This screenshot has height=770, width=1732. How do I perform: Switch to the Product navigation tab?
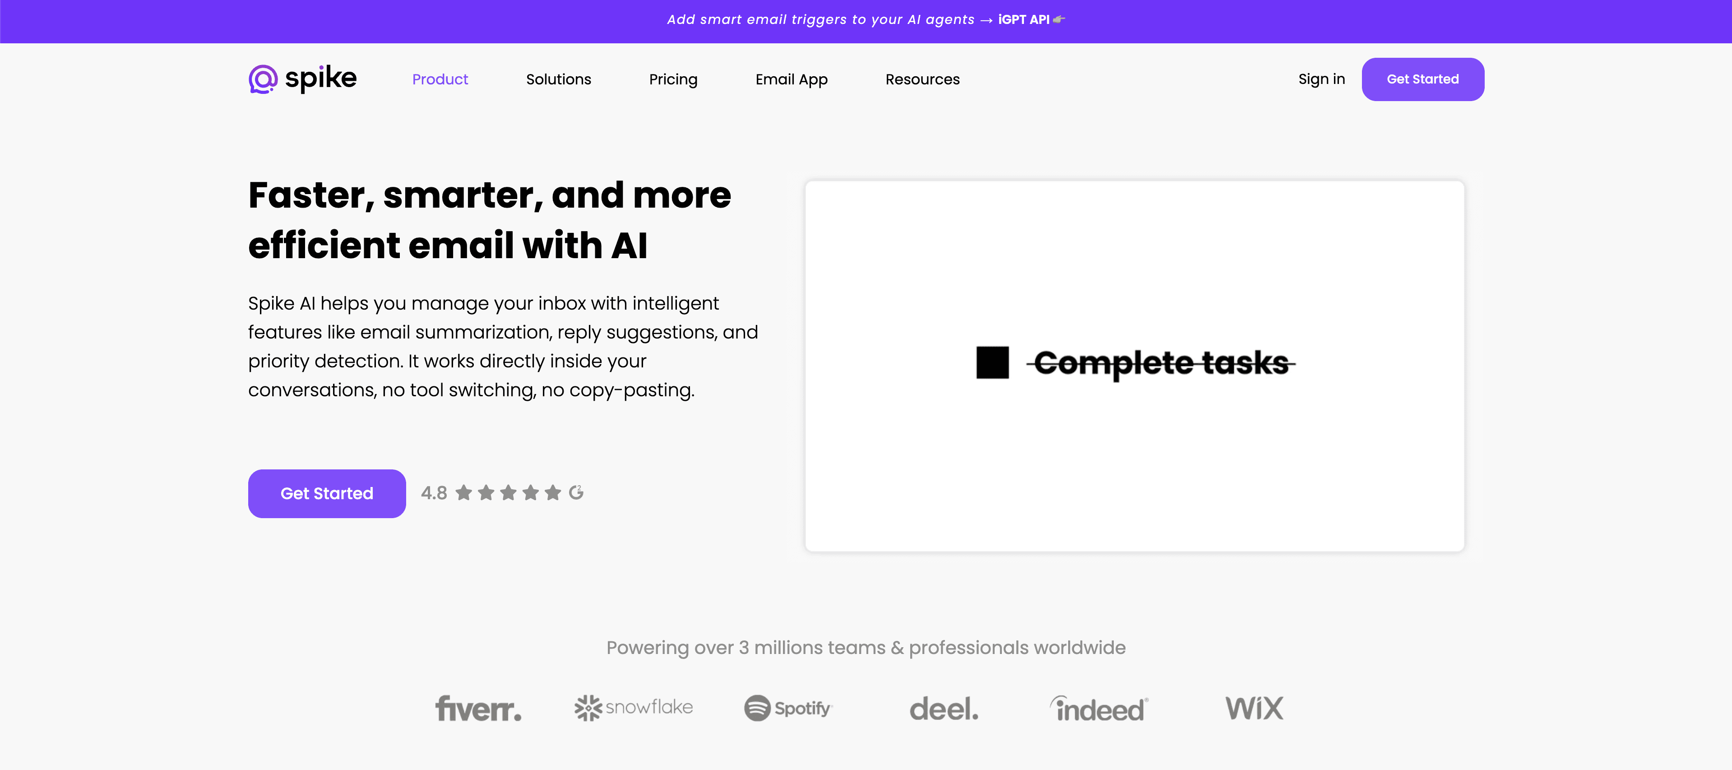pos(440,79)
